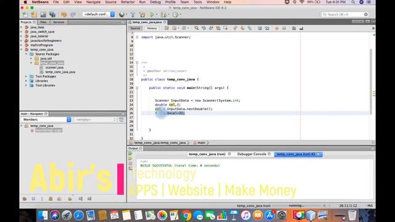This screenshot has height=222, width=395.
Task: Toggle Show Static Members filter in Navigator
Action: pos(42,199)
